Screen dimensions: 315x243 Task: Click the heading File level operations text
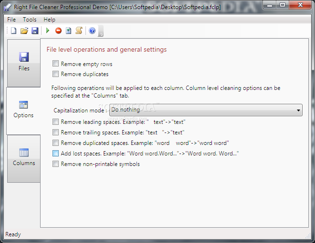coord(106,50)
